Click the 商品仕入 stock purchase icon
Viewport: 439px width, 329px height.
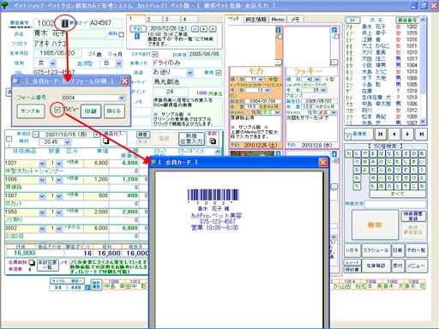pyautogui.click(x=106, y=141)
